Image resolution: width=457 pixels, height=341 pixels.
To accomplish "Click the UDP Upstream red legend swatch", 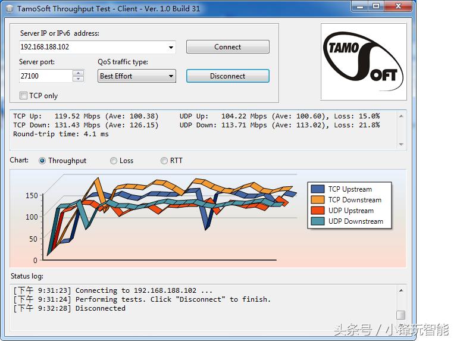I will point(318,211).
